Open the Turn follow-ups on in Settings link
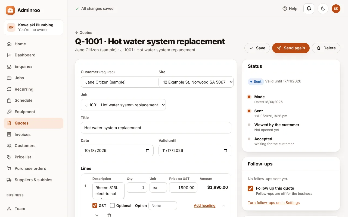Viewport: 348px width, 217px height. pyautogui.click(x=274, y=203)
